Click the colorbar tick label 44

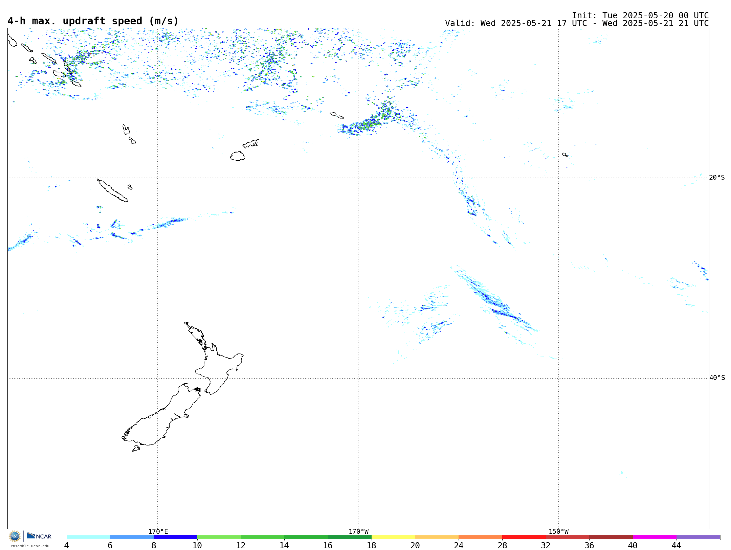676,545
